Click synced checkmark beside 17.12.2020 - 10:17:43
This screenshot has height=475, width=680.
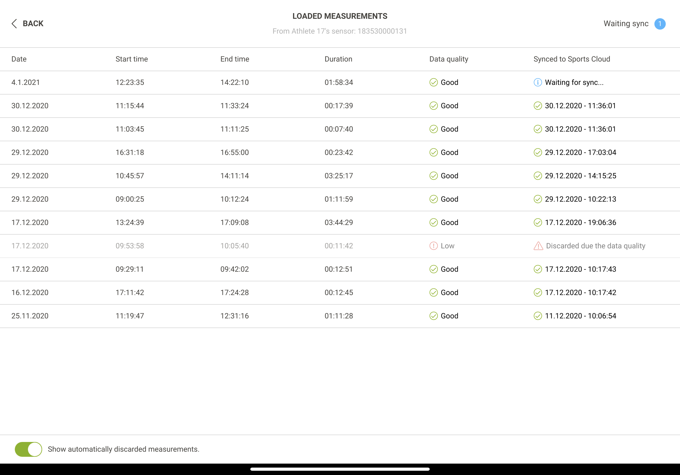tap(538, 269)
